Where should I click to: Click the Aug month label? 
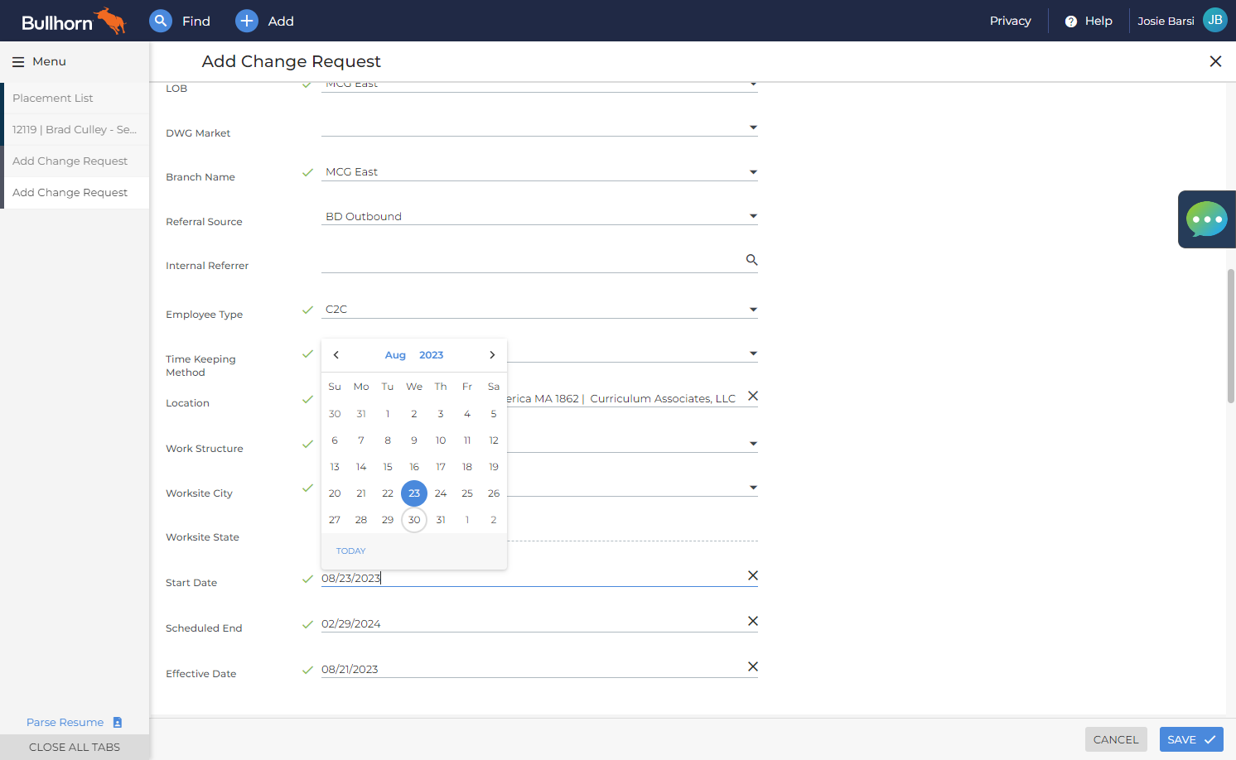(395, 355)
